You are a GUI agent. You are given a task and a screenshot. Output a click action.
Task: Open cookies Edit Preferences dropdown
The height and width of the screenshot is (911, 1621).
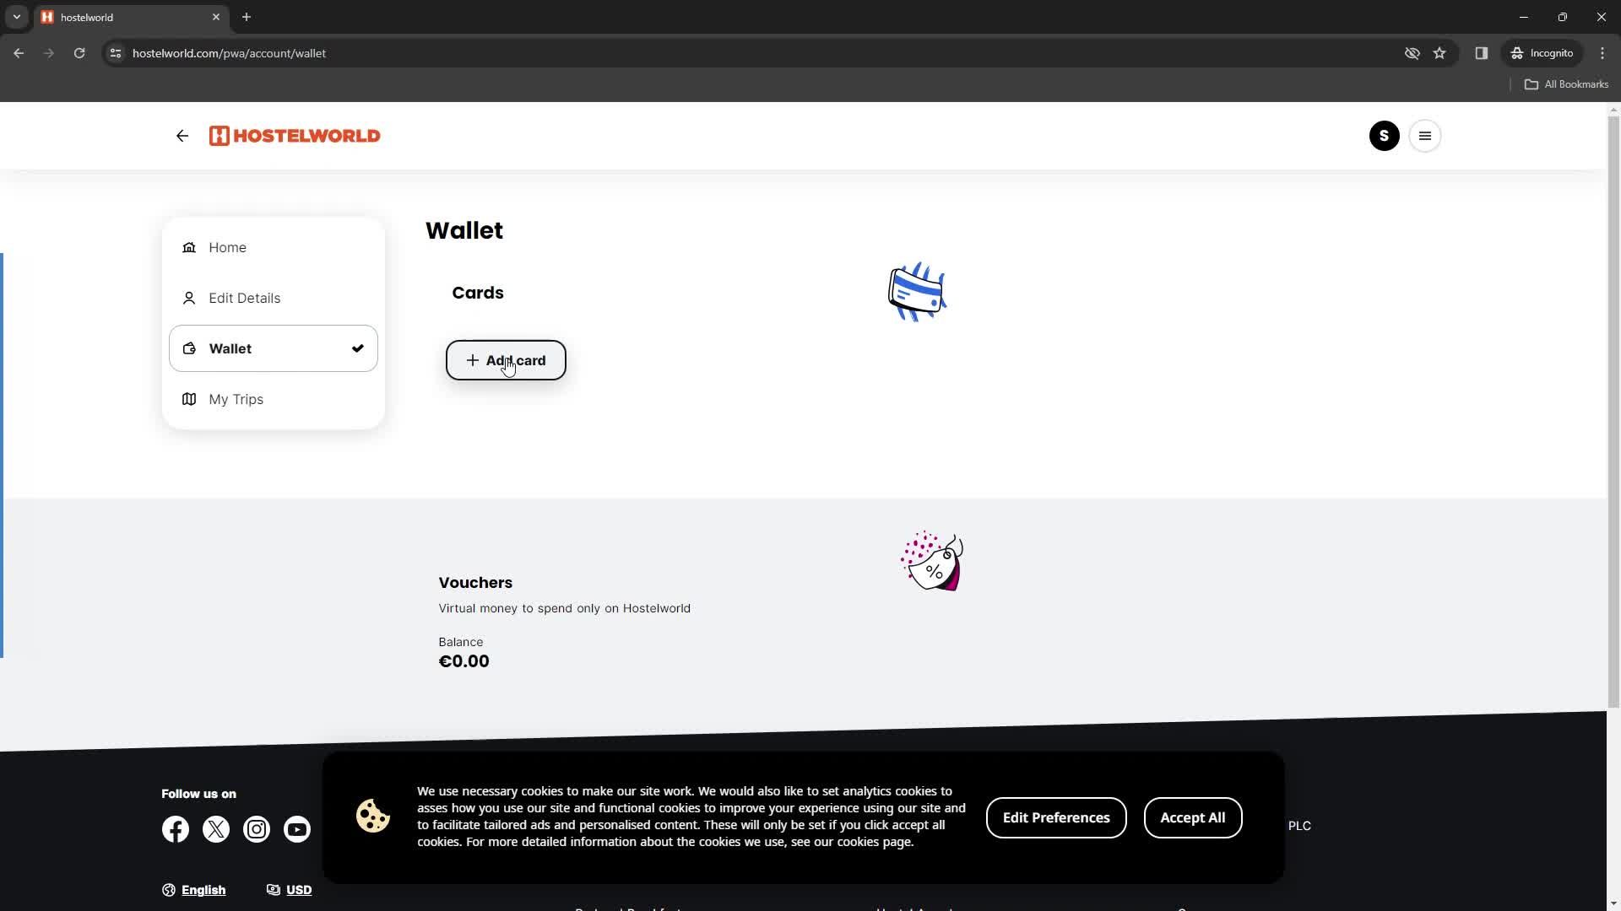[x=1056, y=817]
